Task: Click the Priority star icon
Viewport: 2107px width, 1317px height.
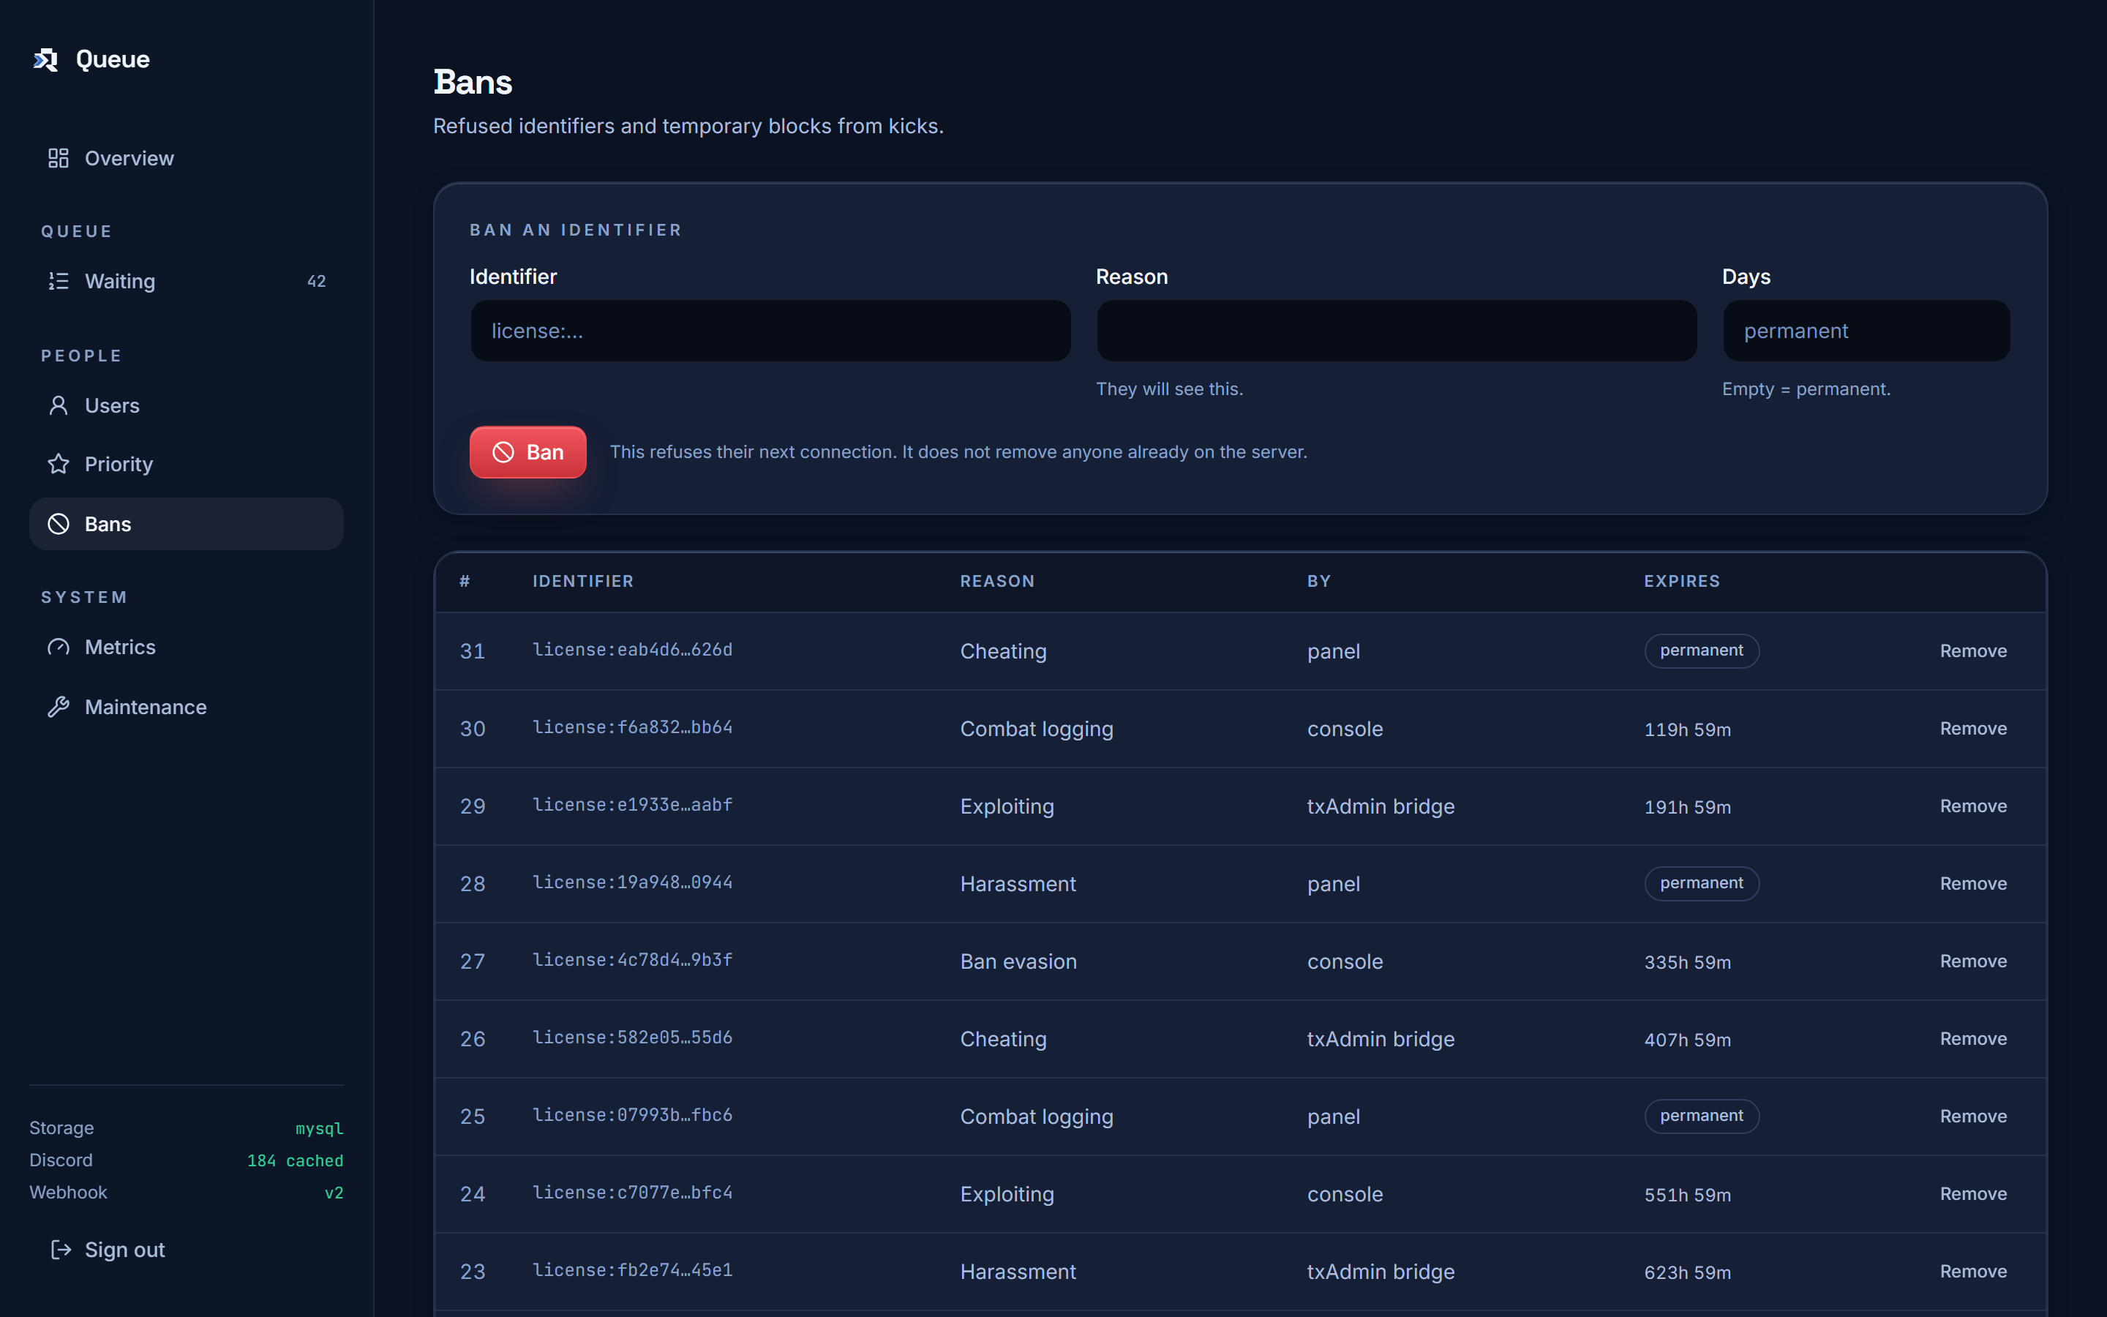Action: (59, 465)
